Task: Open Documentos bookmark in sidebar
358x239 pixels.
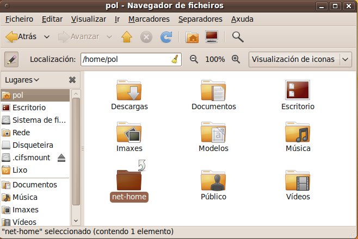Action: click(35, 185)
